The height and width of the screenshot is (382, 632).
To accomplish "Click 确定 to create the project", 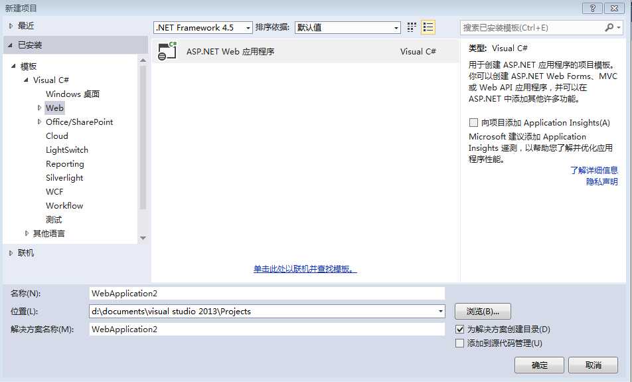I will point(539,365).
